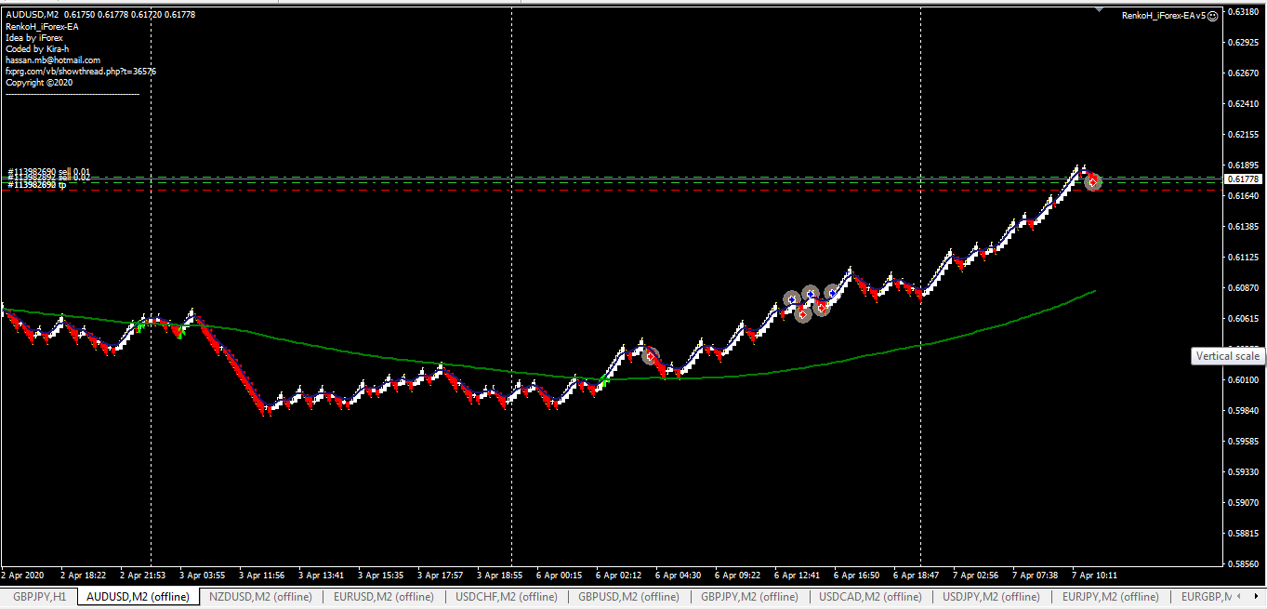
Task: Click the order #113982690 tp line label
Action: [37, 185]
